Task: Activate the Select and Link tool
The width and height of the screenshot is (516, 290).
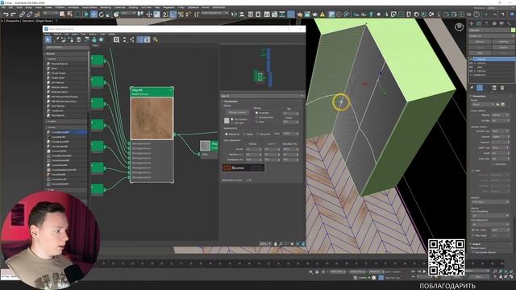Action: (22, 14)
